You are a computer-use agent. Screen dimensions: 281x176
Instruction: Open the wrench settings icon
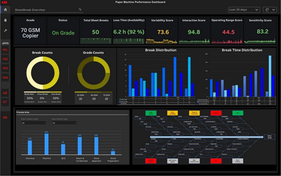click(5, 30)
